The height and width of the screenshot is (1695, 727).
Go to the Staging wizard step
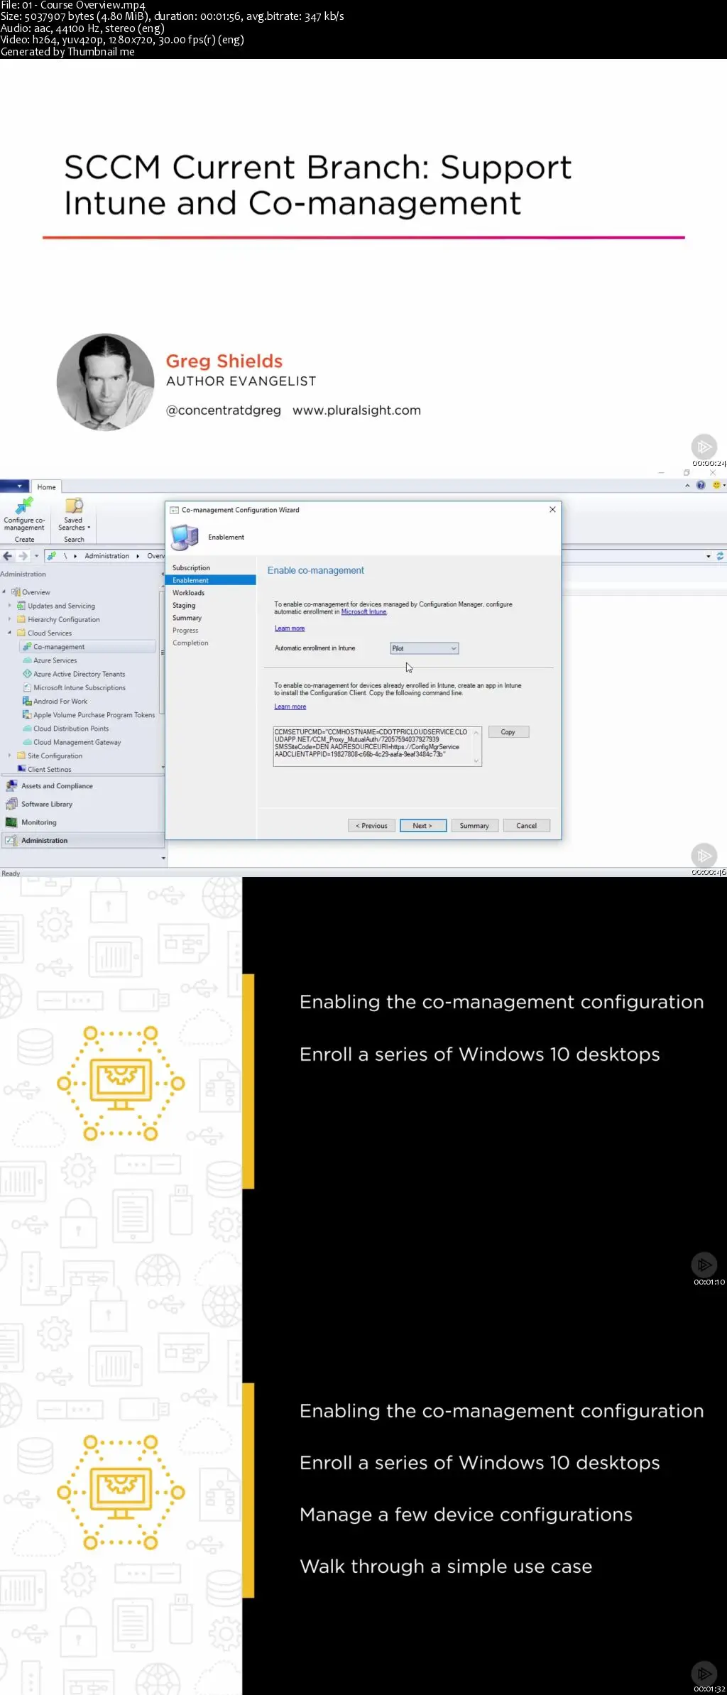pos(184,606)
